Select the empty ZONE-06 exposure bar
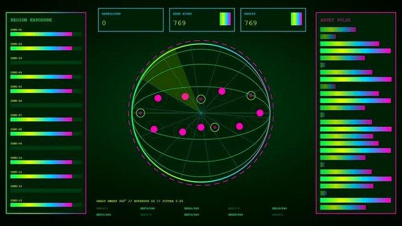402x226 pixels. click(46, 105)
